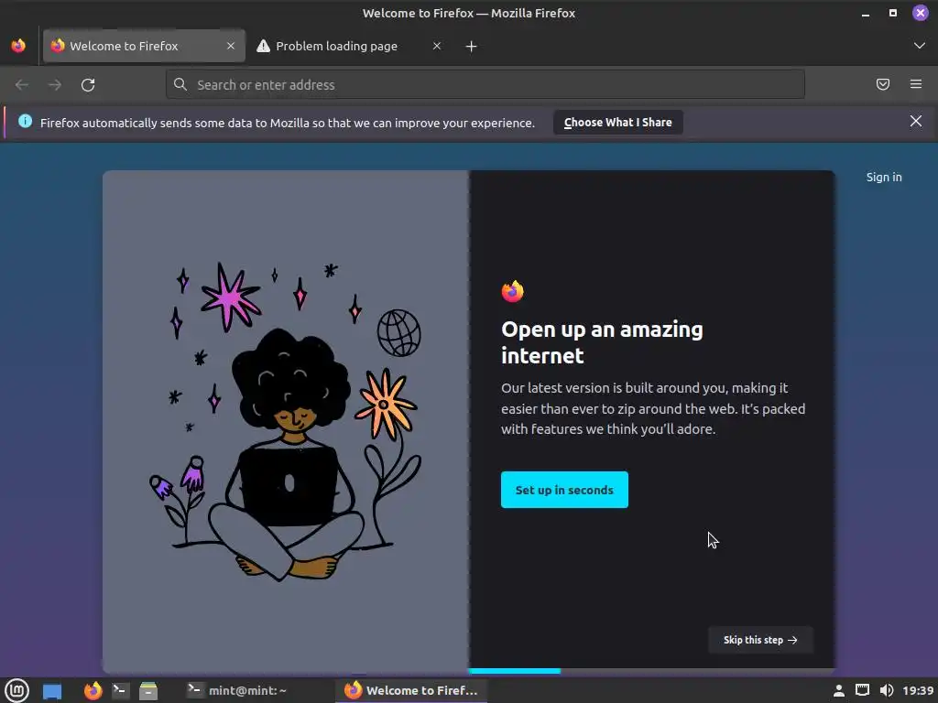Focus the Search or enter address field
The height and width of the screenshot is (703, 938).
point(485,84)
